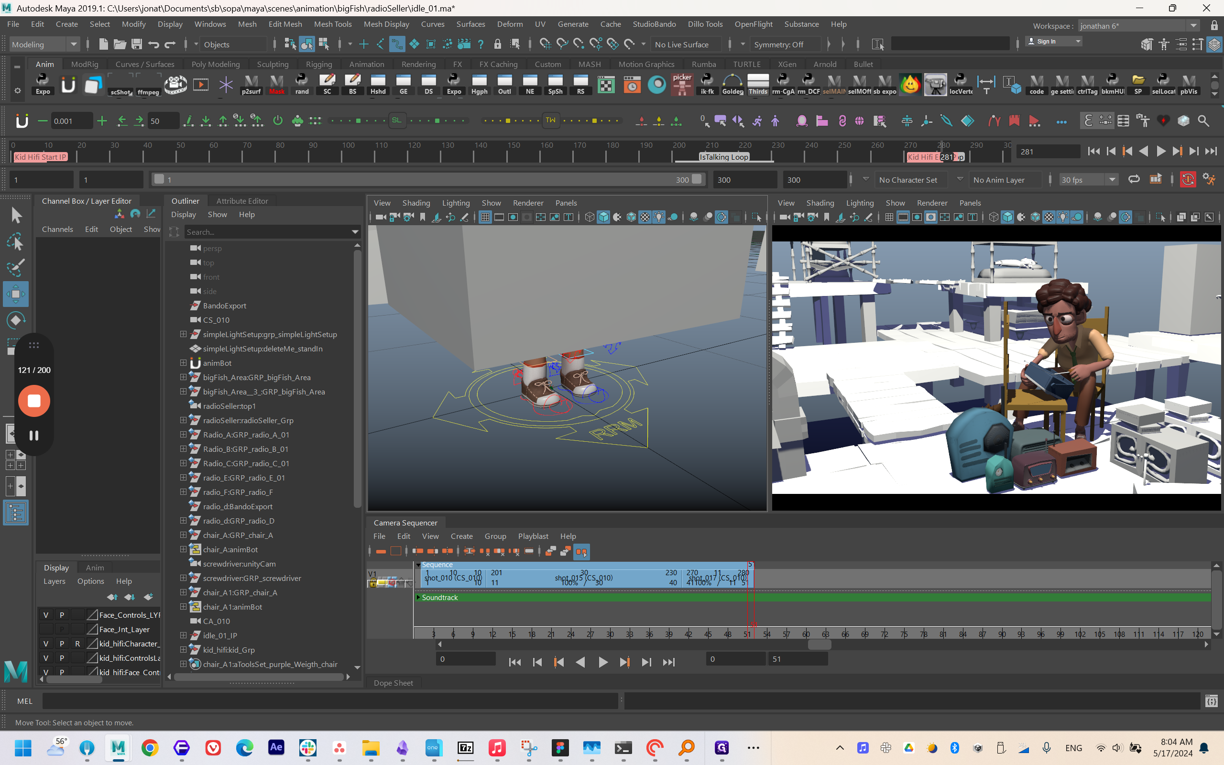Open the Attribute Editor tab
This screenshot has height=765, width=1224.
pos(242,201)
